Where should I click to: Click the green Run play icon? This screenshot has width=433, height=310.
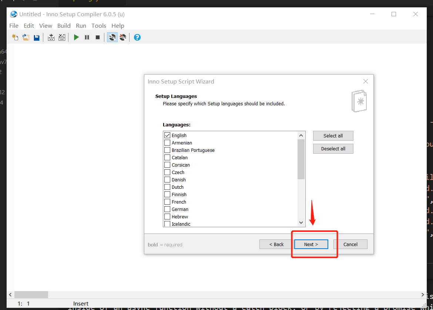(77, 37)
